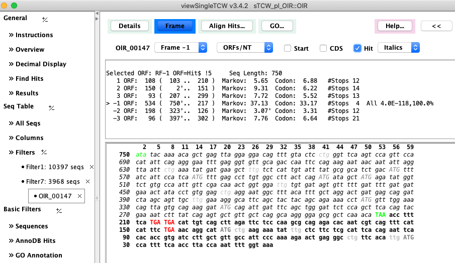Collapse the Basic Filters section icon
The height and width of the screenshot is (263, 455).
pyautogui.click(x=59, y=210)
